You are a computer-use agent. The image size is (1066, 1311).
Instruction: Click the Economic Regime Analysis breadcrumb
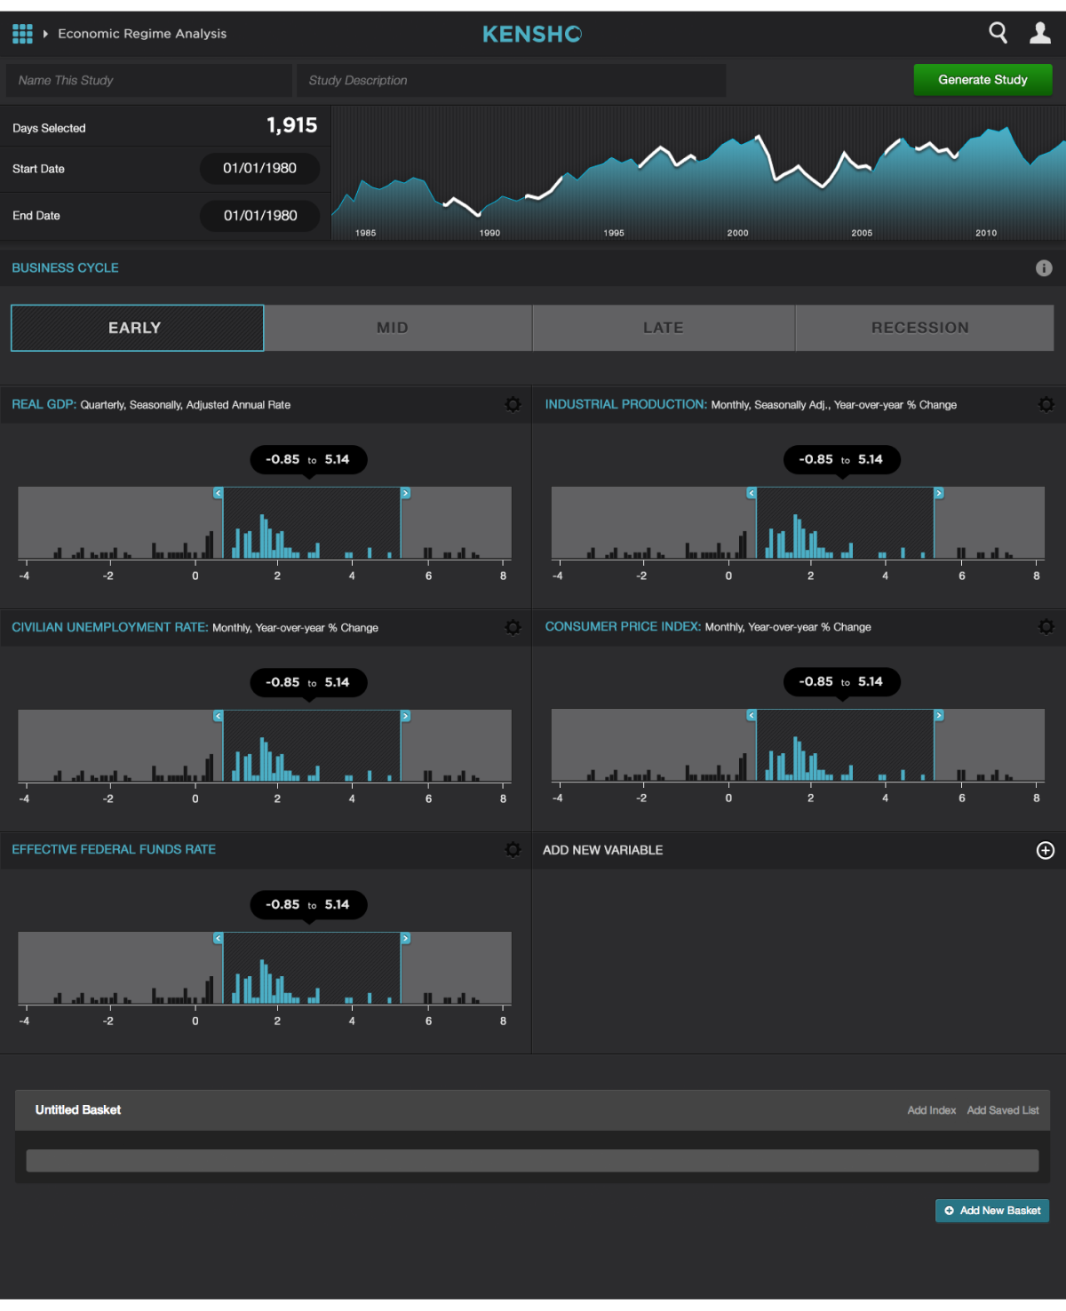[x=142, y=34]
